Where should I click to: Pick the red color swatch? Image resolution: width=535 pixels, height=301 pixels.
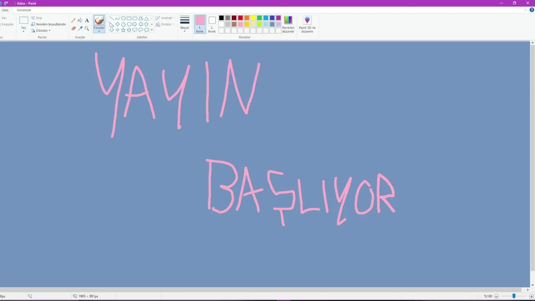240,18
